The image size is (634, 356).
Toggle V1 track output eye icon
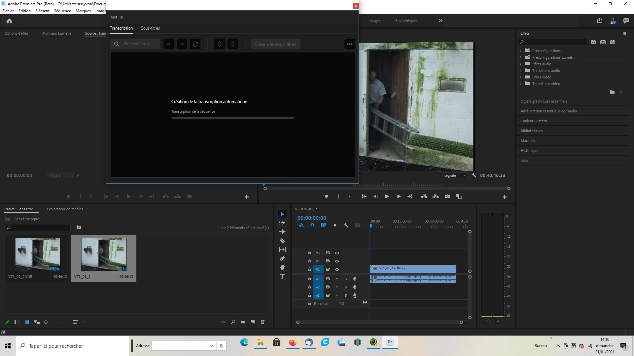point(337,269)
